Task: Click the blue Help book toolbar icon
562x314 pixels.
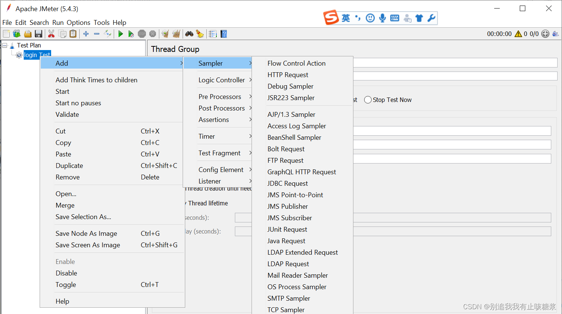Action: pos(223,34)
